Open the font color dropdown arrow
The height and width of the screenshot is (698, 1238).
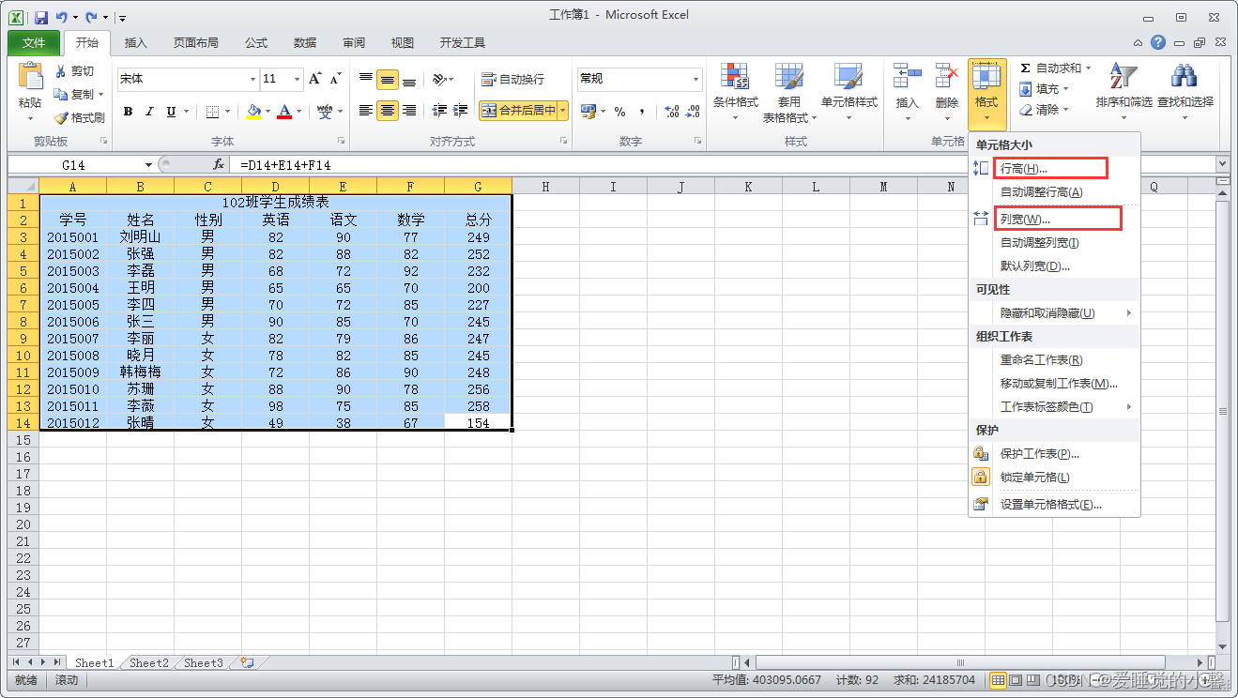pyautogui.click(x=300, y=112)
